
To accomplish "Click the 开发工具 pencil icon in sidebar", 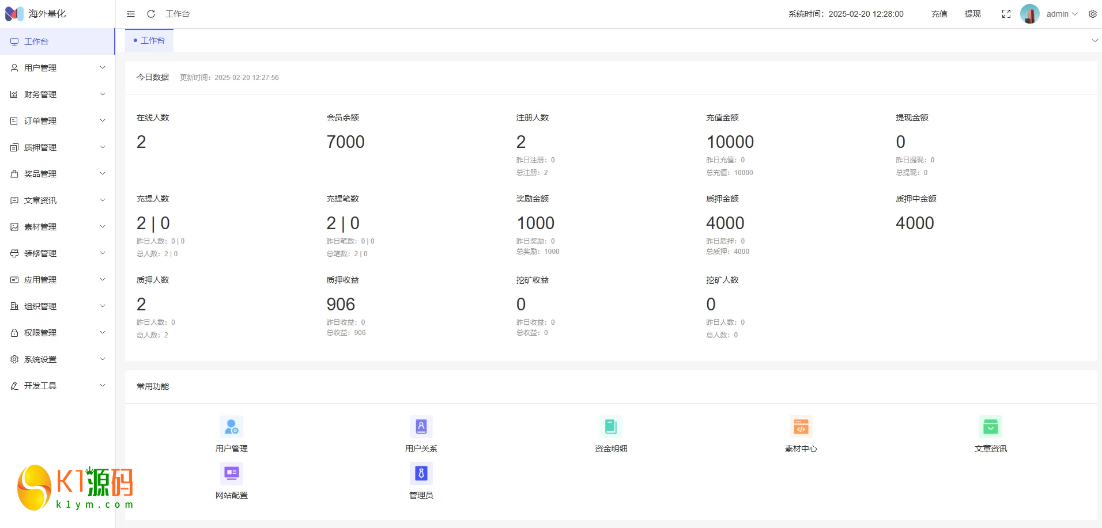I will [x=14, y=386].
